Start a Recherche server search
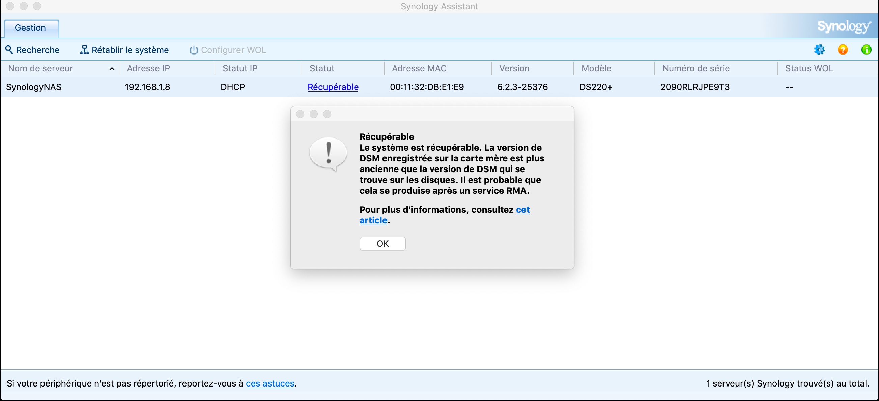Viewport: 879px width, 401px height. (32, 50)
